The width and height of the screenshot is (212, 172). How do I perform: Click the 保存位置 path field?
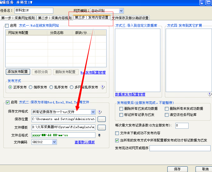point(63,119)
